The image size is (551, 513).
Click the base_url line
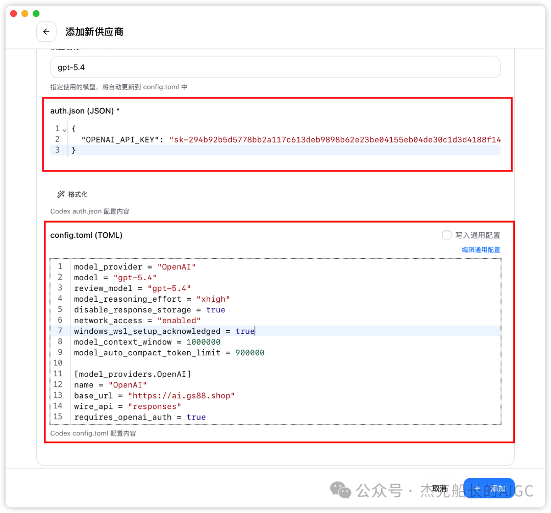coord(154,396)
